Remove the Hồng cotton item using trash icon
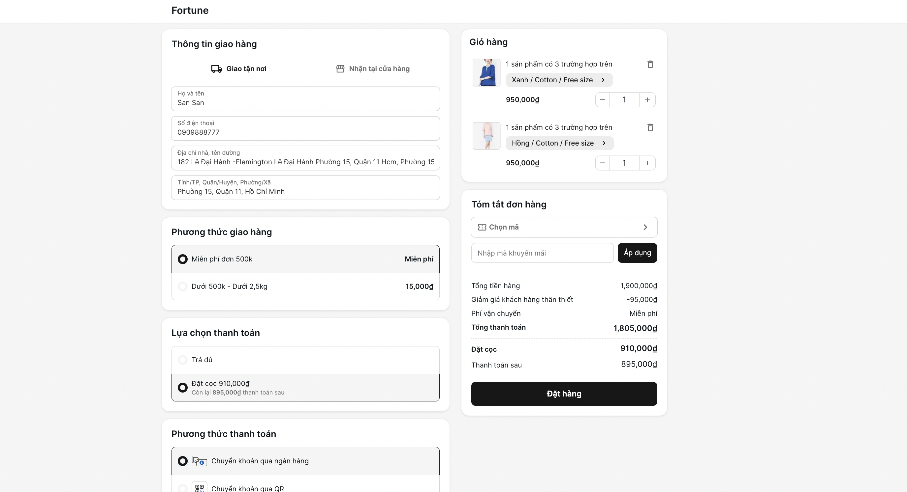The image size is (907, 492). click(x=650, y=128)
